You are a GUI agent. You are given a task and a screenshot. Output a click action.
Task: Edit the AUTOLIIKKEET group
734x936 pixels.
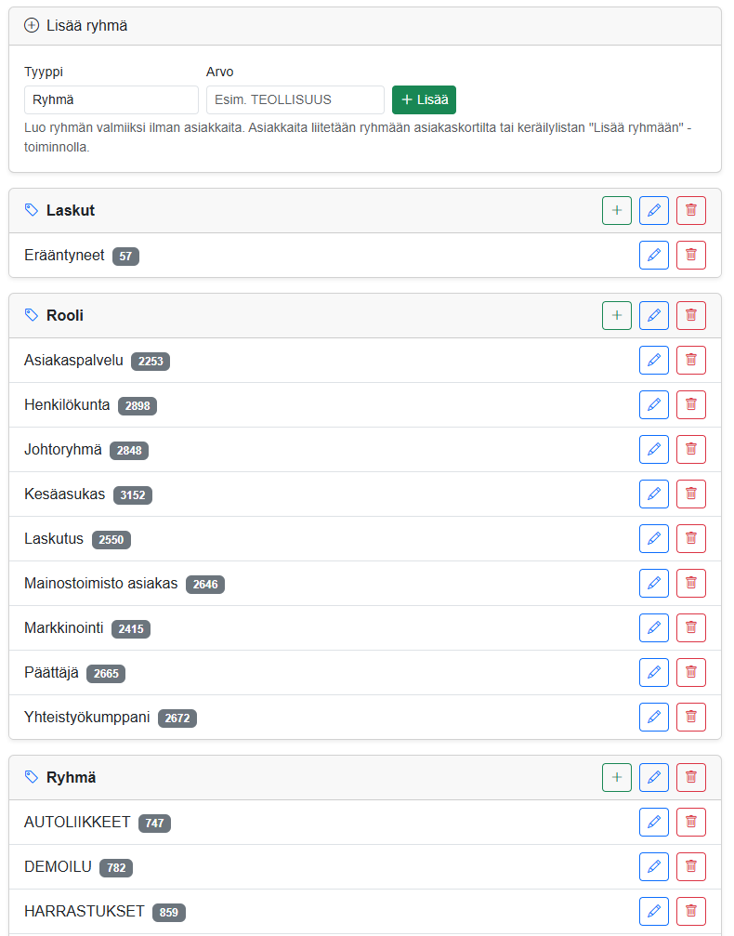click(654, 822)
